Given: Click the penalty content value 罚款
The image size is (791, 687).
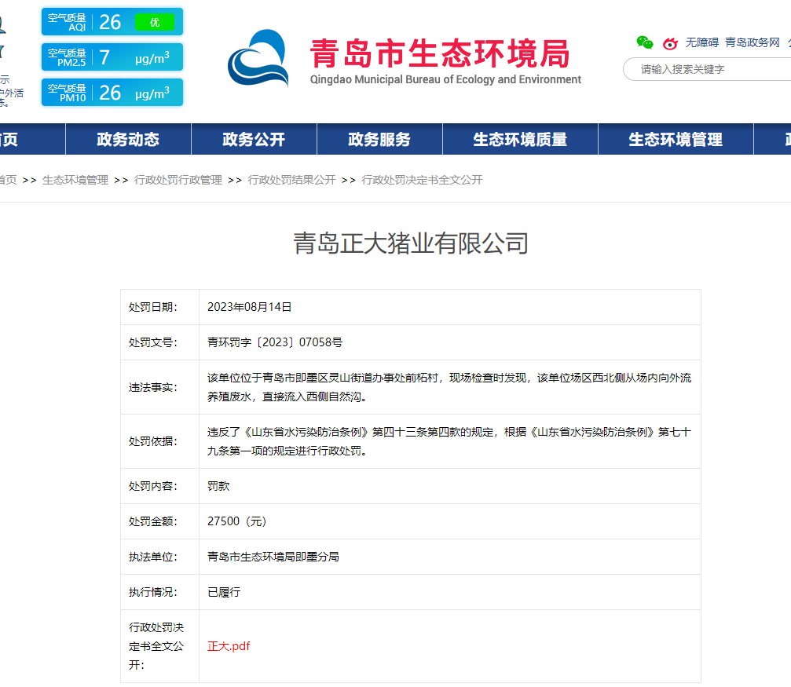Looking at the screenshot, I should tap(218, 486).
